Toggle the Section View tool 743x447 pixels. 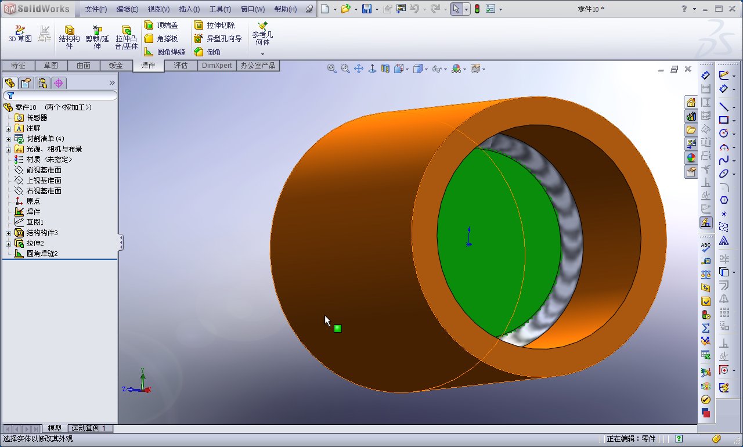(385, 69)
